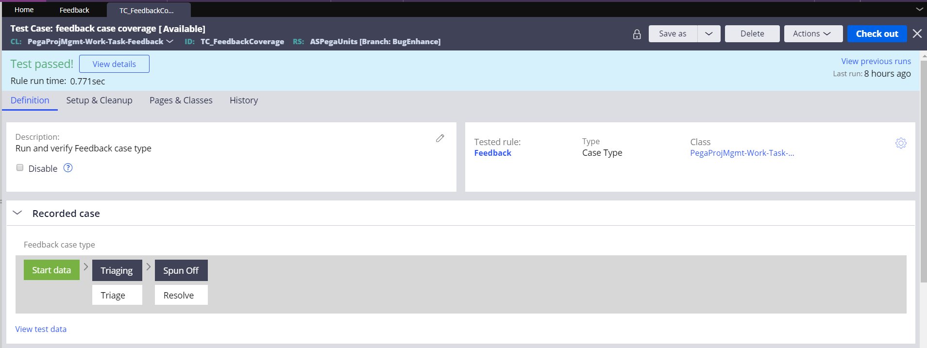Image resolution: width=927 pixels, height=348 pixels.
Task: Select the Spun Off stage
Action: pos(181,270)
